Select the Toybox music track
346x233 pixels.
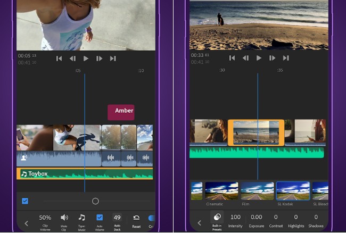click(85, 174)
